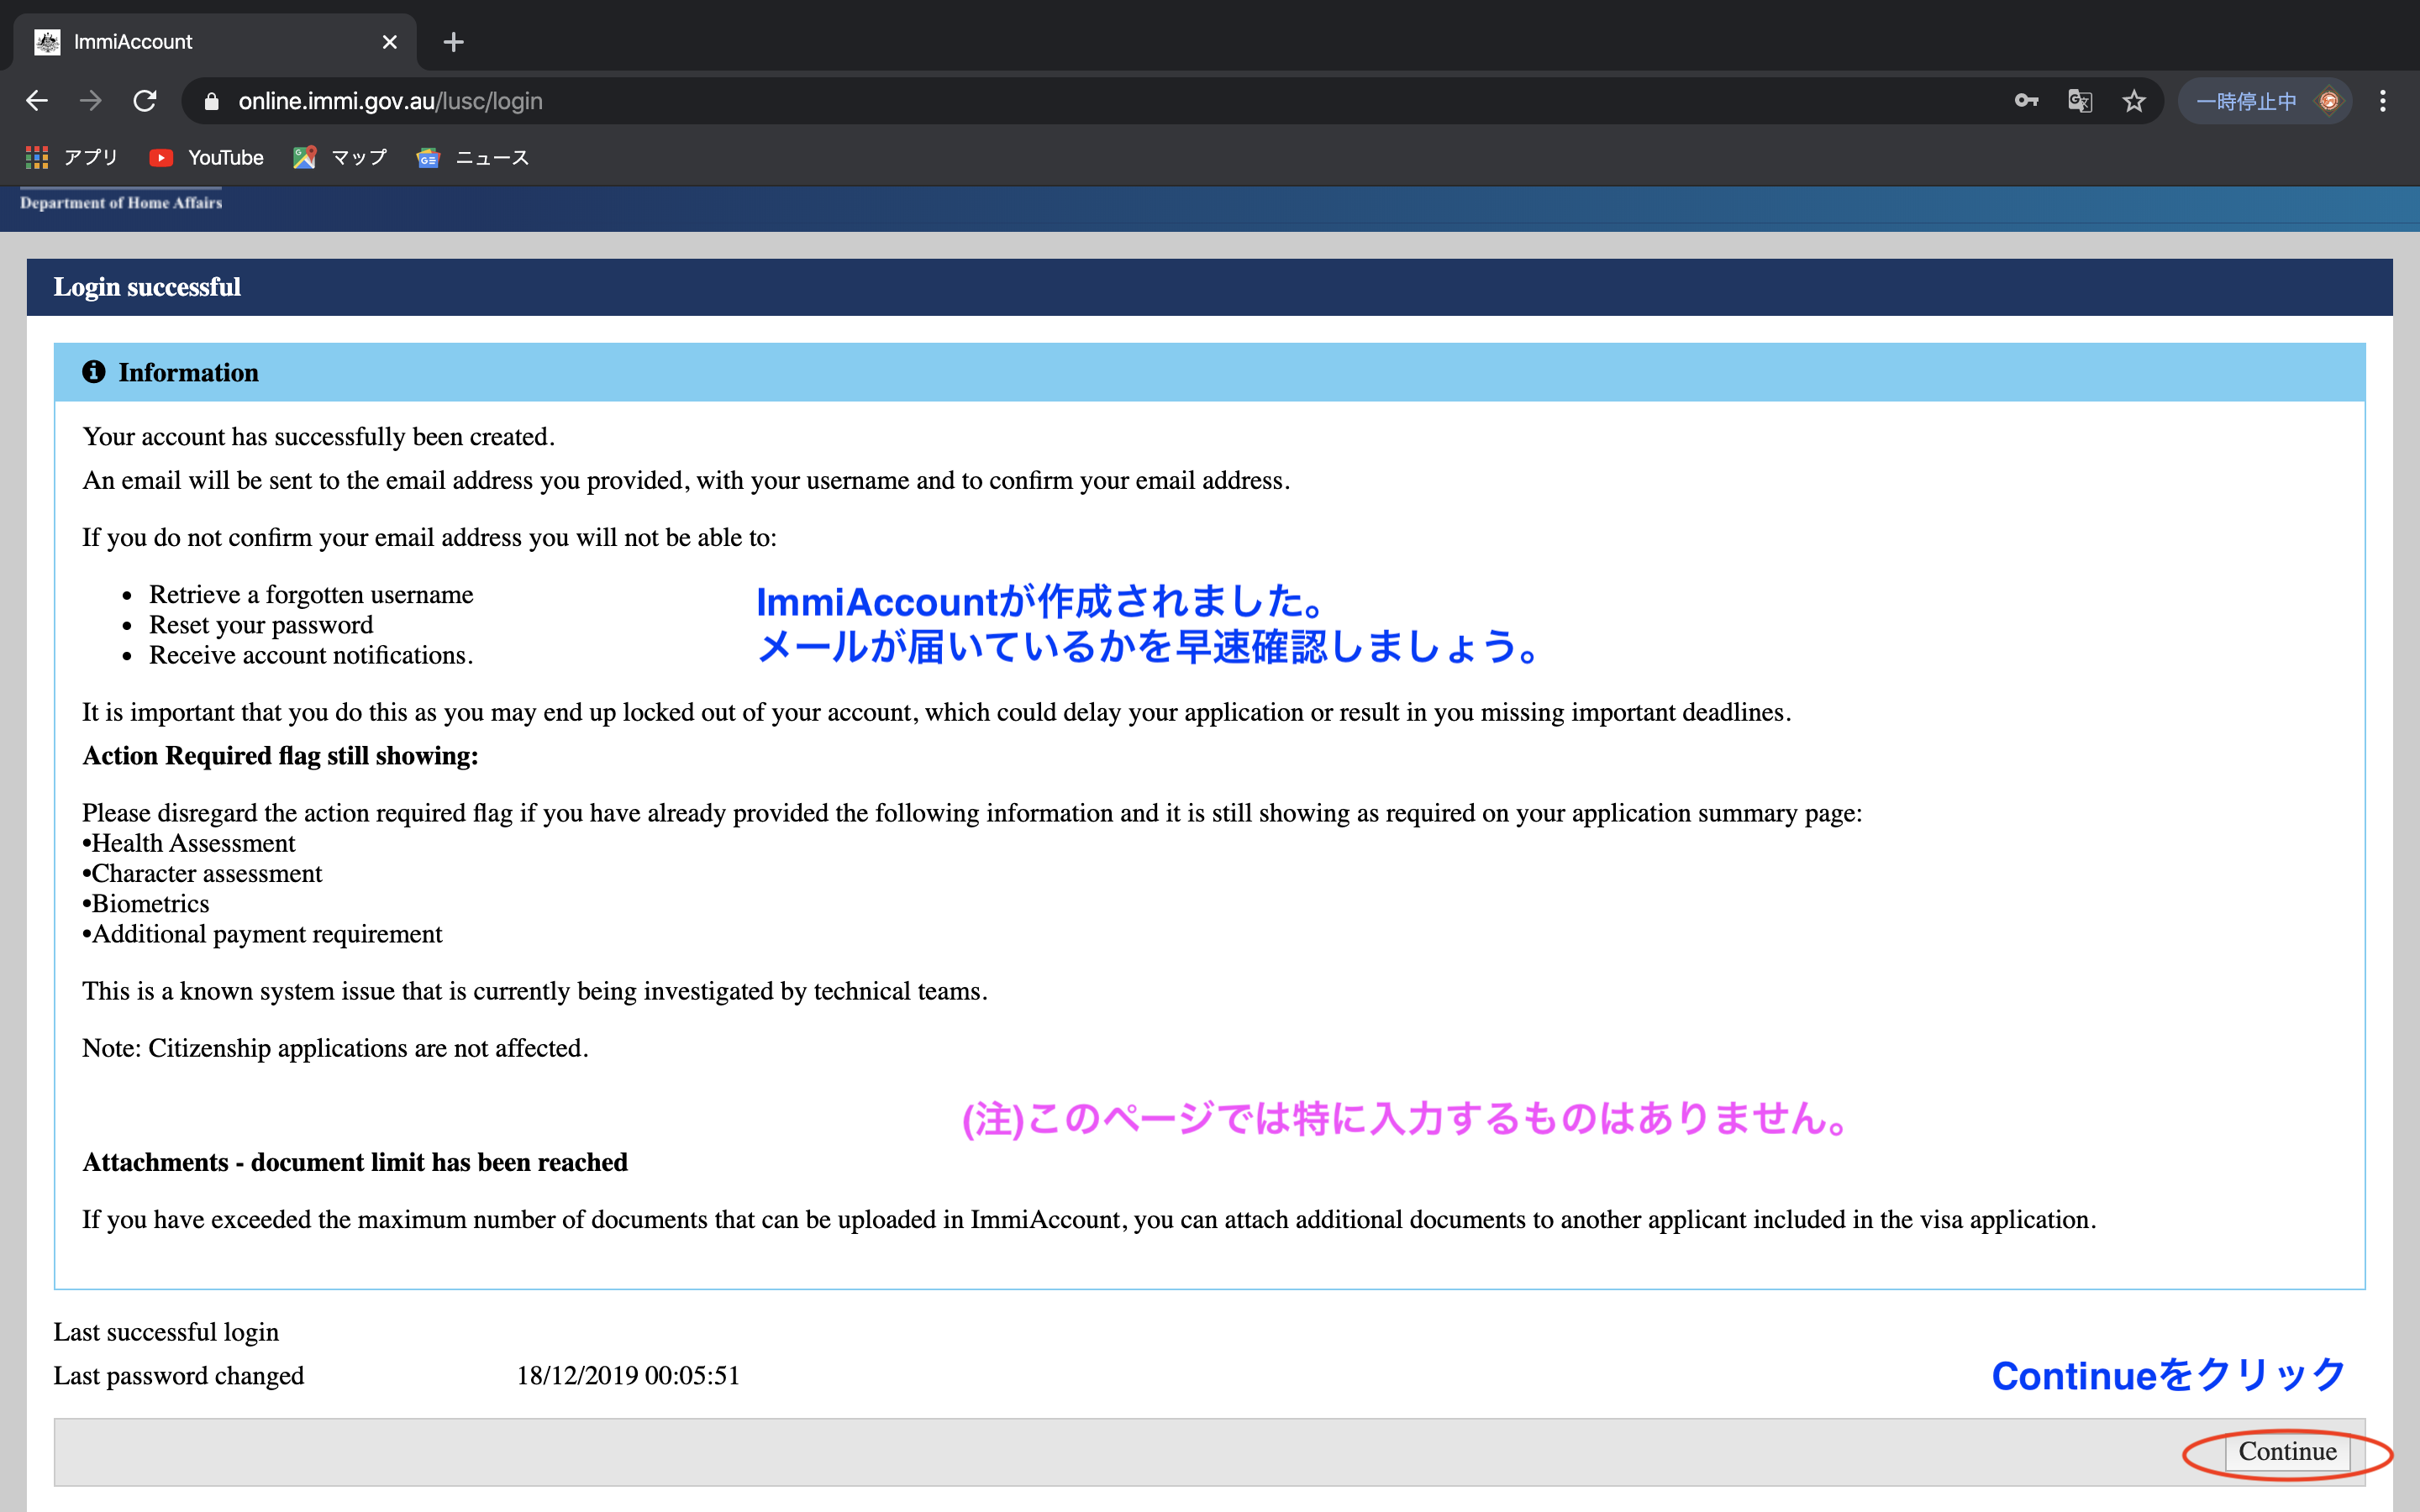Click the 一時停止中 profile button
The image size is (2420, 1512).
pos(2264,101)
